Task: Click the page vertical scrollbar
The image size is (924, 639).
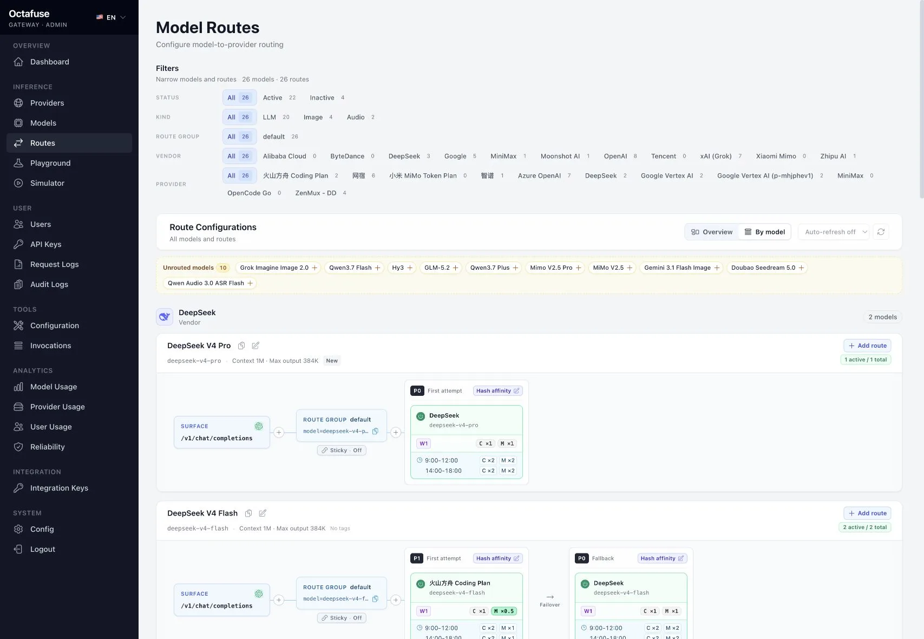Action: (x=921, y=100)
